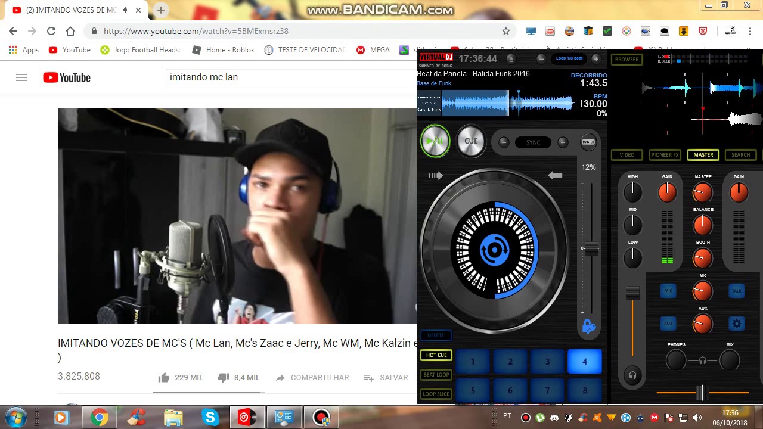The width and height of the screenshot is (763, 429).
Task: Open Chrome from the Windows taskbar
Action: (x=99, y=418)
